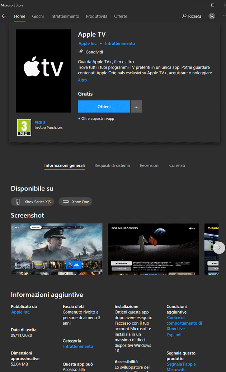Open the user account profile icon

tap(212, 16)
